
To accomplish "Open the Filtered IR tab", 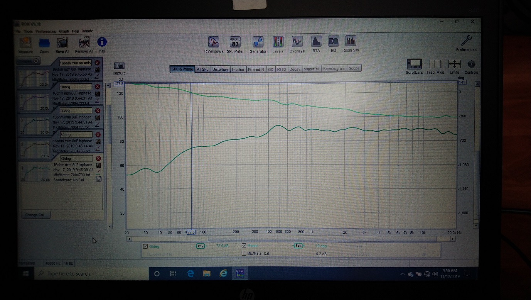I will [x=256, y=69].
